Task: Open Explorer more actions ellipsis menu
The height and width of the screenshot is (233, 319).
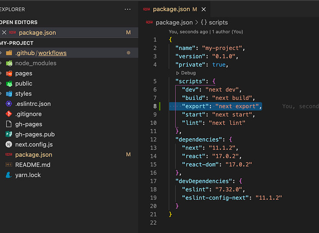Action: click(128, 9)
